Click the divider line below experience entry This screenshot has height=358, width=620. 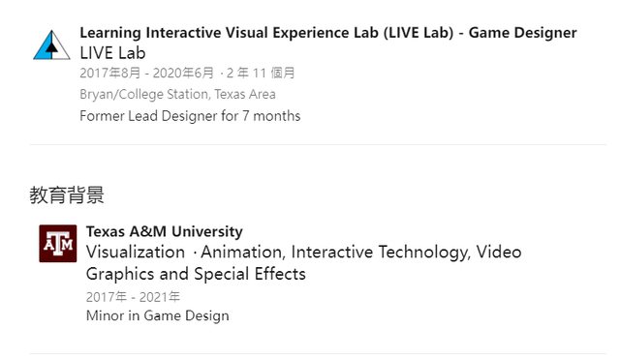point(318,144)
